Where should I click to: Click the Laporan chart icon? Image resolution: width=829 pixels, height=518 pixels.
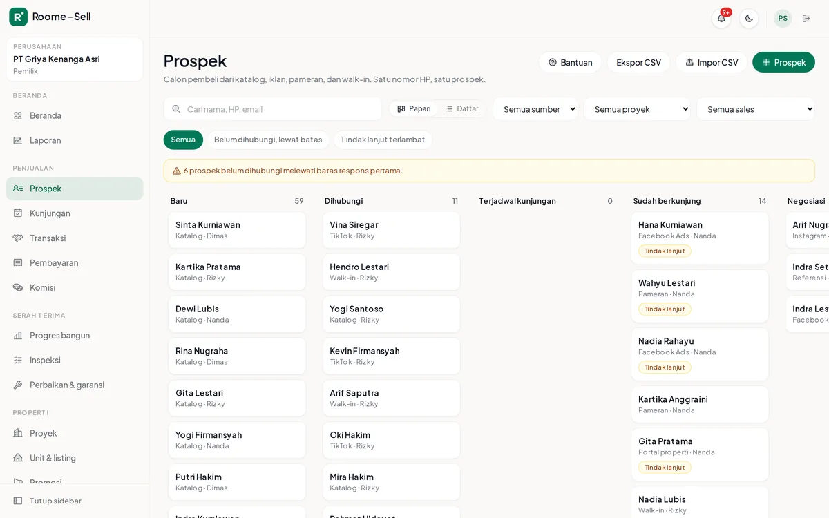click(18, 140)
